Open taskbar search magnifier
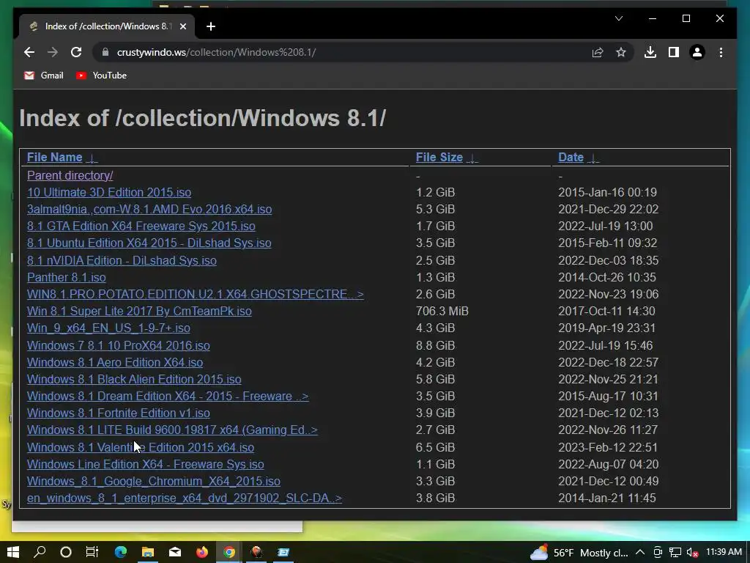750x563 pixels. pyautogui.click(x=40, y=552)
